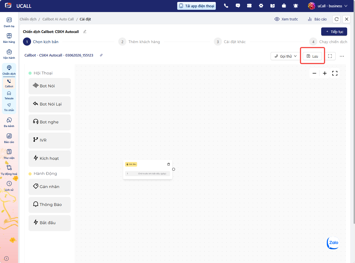Pick the Gán nhãn block
The width and height of the screenshot is (355, 263).
coord(49,187)
